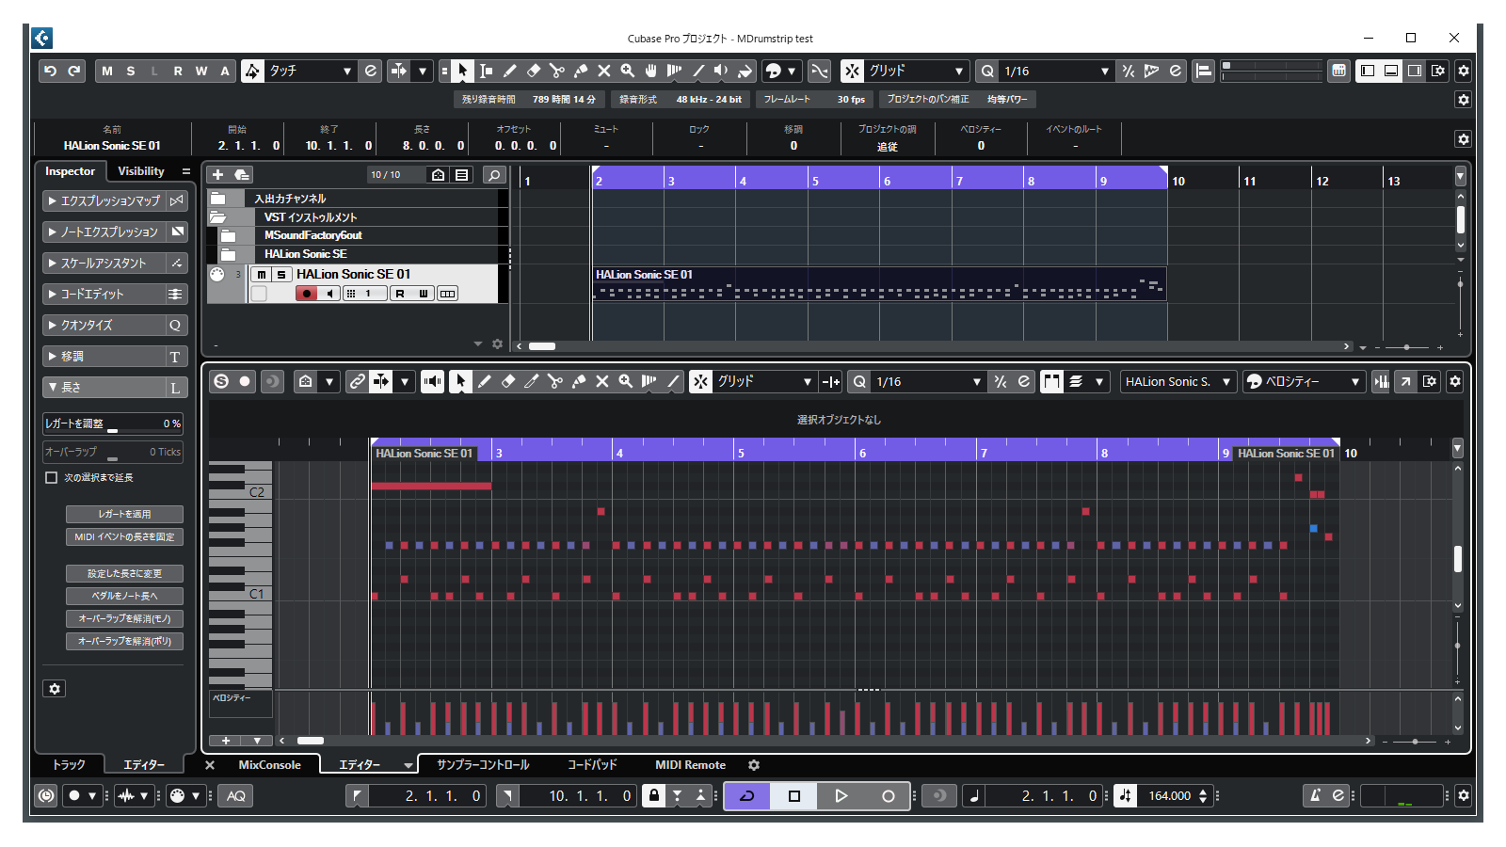Viewport: 1506px width, 847px height.
Task: Switch to the MixConsole tab
Action: pos(269,765)
